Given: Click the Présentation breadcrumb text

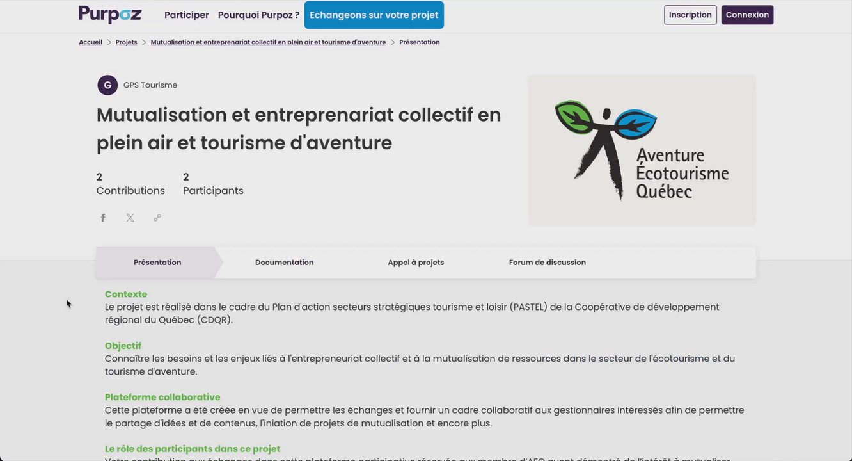Looking at the screenshot, I should (x=420, y=42).
